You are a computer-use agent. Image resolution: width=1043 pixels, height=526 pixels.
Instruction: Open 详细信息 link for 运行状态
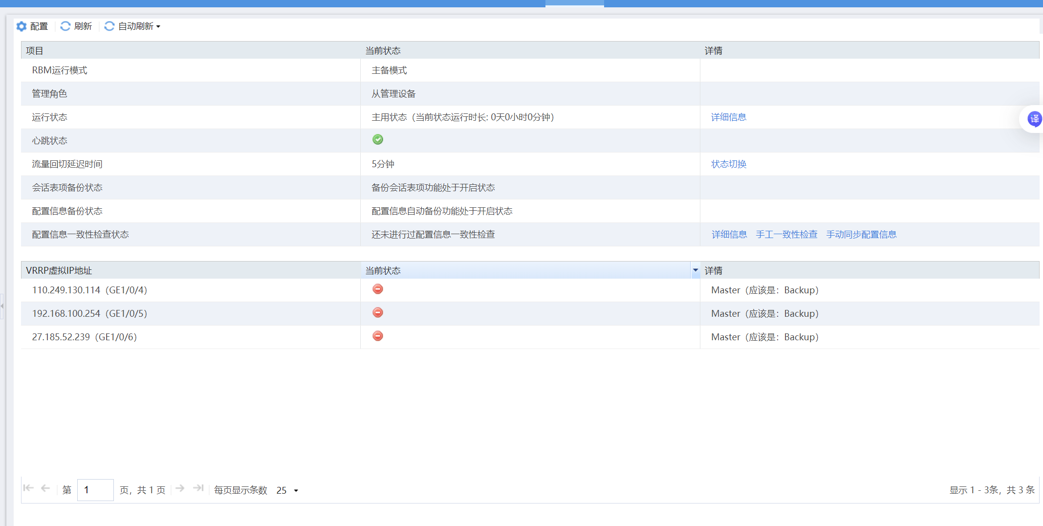(728, 117)
